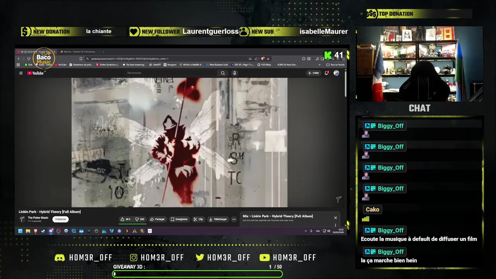Go forward with the browser forward arrow
This screenshot has width=496, height=279.
tap(23, 59)
